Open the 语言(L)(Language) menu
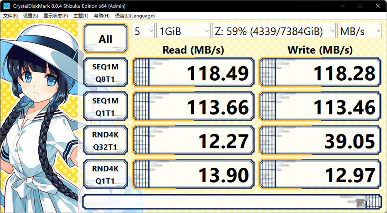 135,16
